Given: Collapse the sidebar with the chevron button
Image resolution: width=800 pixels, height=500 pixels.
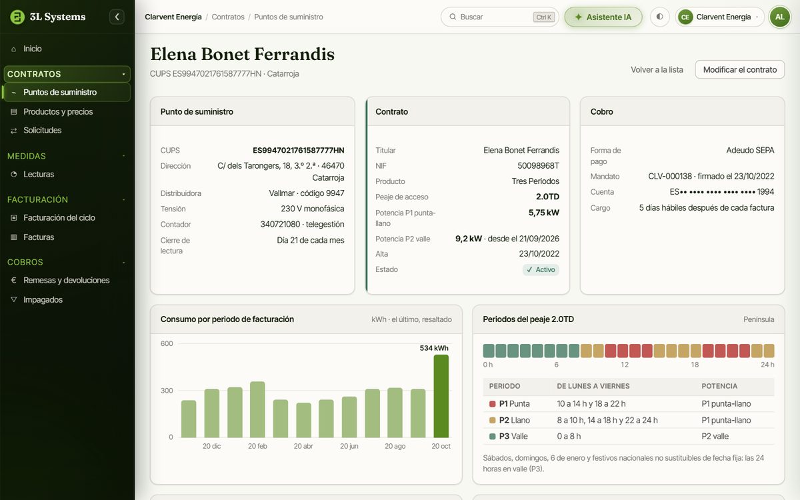Looking at the screenshot, I should click(117, 17).
